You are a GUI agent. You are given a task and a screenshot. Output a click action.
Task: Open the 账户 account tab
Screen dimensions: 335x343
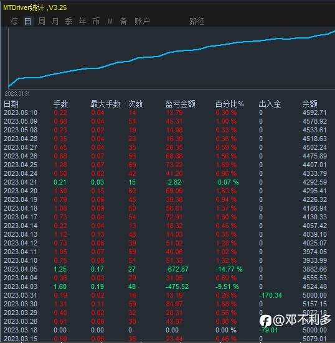(x=142, y=21)
